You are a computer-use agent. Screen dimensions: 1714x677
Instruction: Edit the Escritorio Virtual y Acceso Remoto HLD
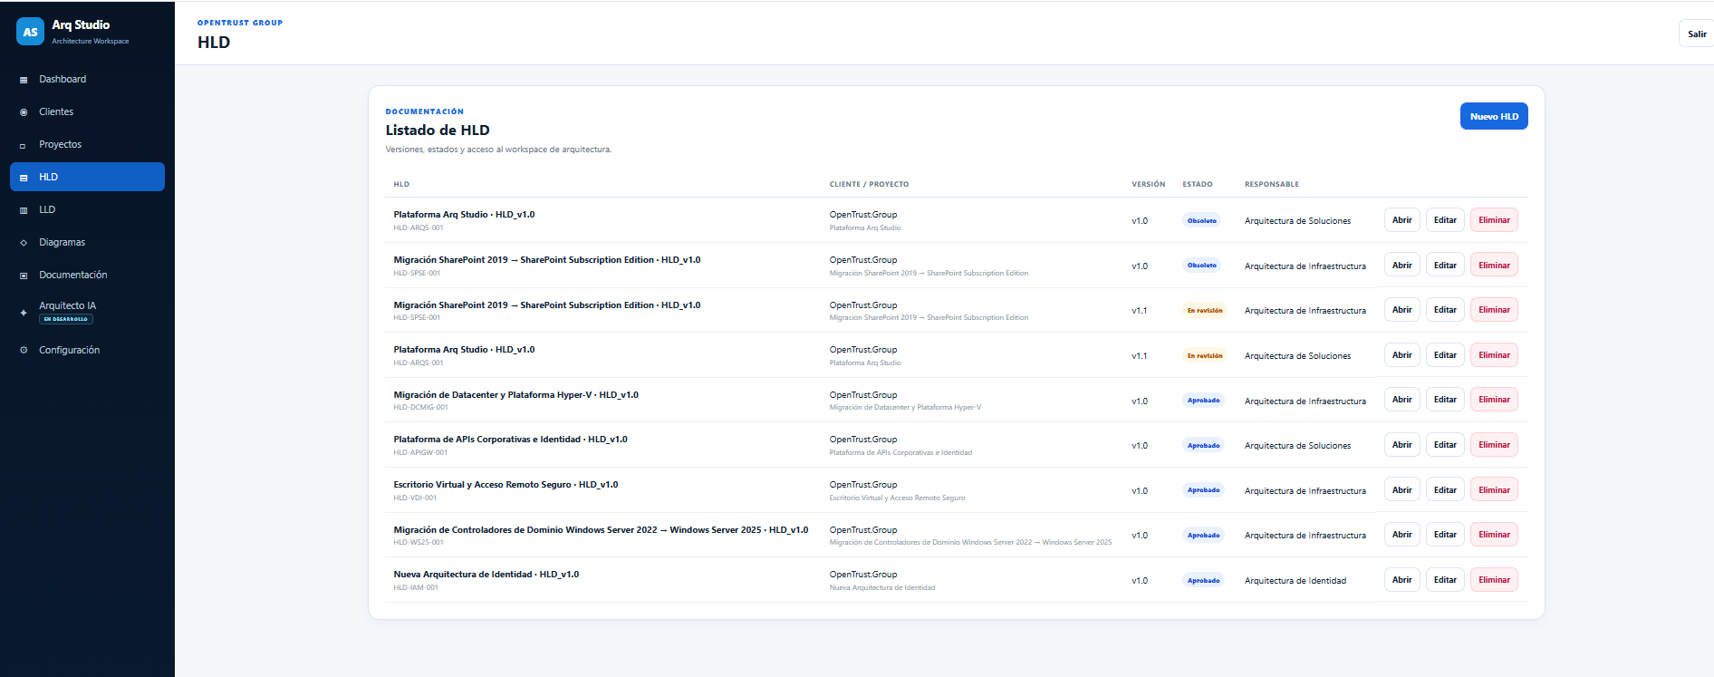click(x=1445, y=490)
